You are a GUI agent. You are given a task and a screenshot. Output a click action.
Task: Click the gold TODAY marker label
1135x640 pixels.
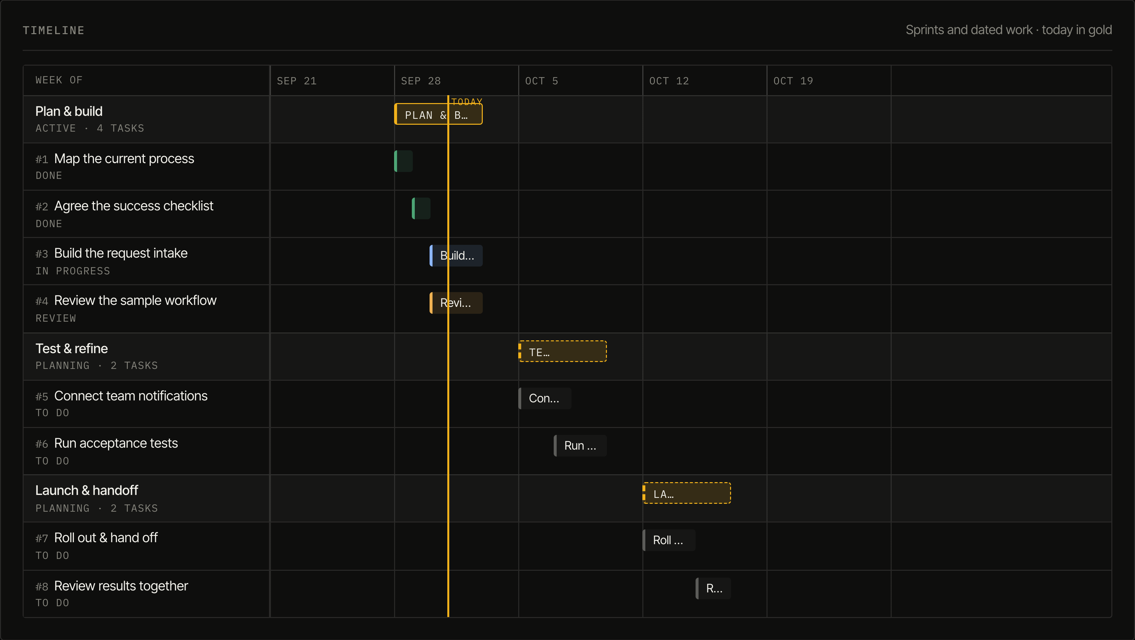(467, 101)
